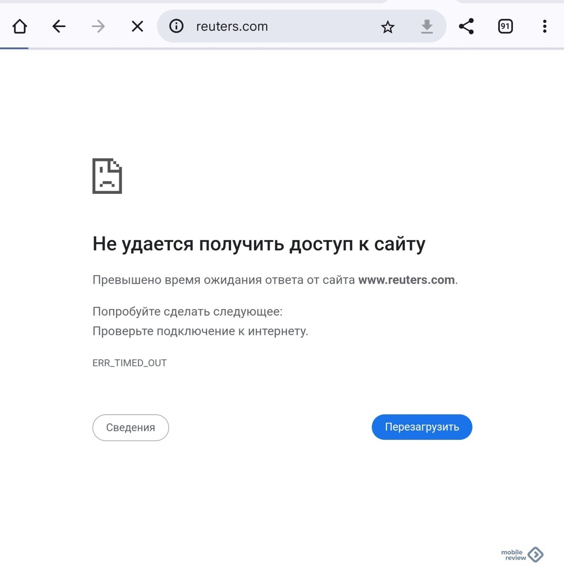Click text Попробуйте сделать следующее
Image resolution: width=564 pixels, height=584 pixels.
[x=187, y=311]
